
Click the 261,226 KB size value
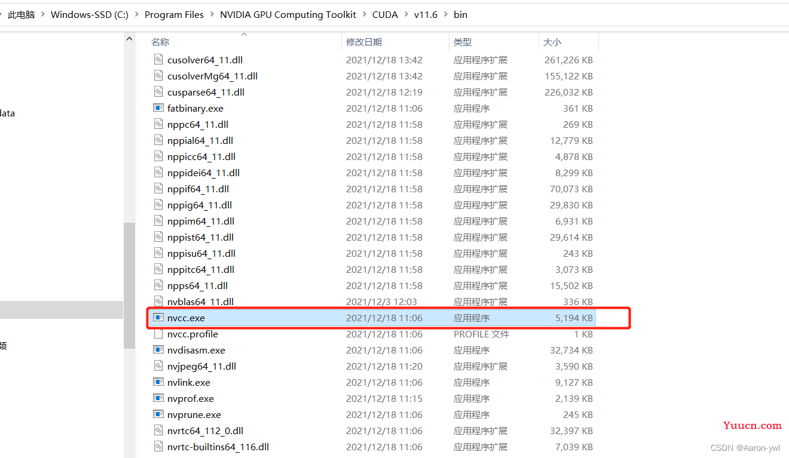pyautogui.click(x=568, y=60)
